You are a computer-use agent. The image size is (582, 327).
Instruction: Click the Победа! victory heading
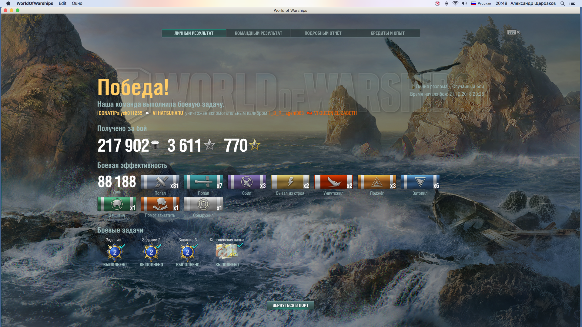pos(133,88)
